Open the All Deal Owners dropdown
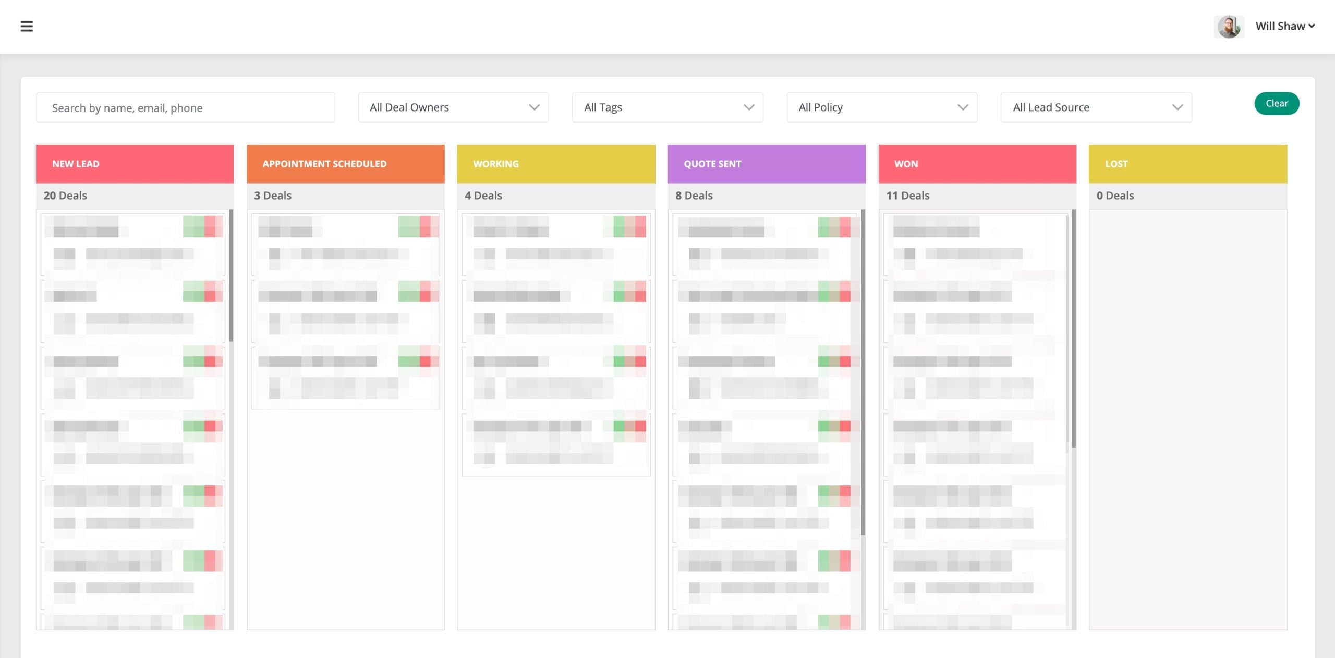The width and height of the screenshot is (1335, 658). pos(453,107)
